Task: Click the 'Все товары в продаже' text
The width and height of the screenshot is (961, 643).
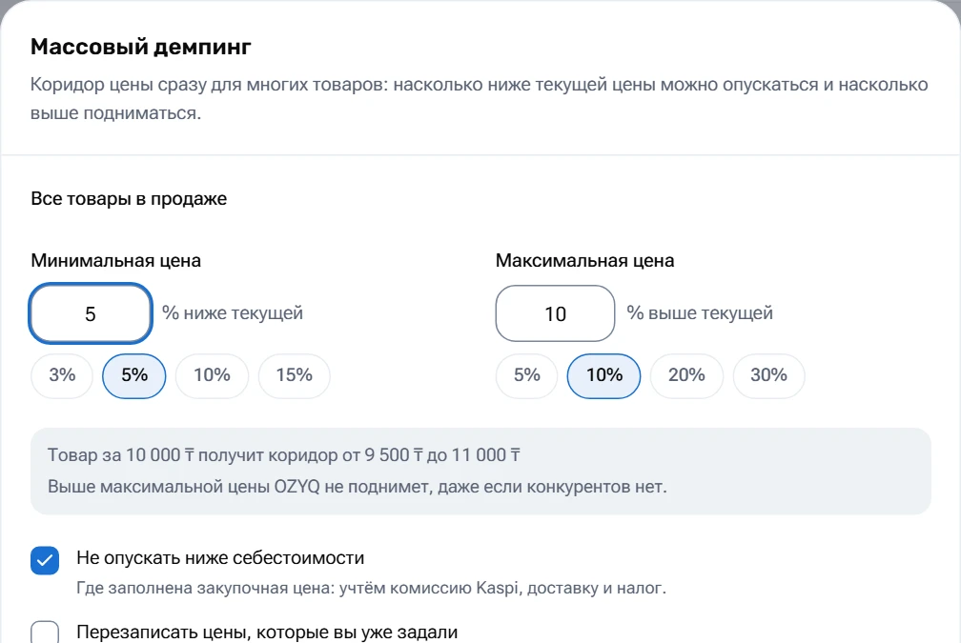Action: pyautogui.click(x=129, y=199)
